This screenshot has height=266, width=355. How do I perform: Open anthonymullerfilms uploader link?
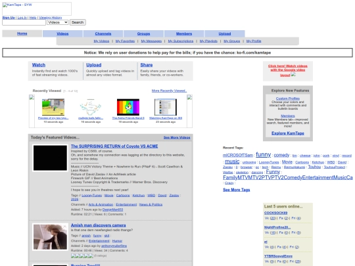(x=114, y=246)
